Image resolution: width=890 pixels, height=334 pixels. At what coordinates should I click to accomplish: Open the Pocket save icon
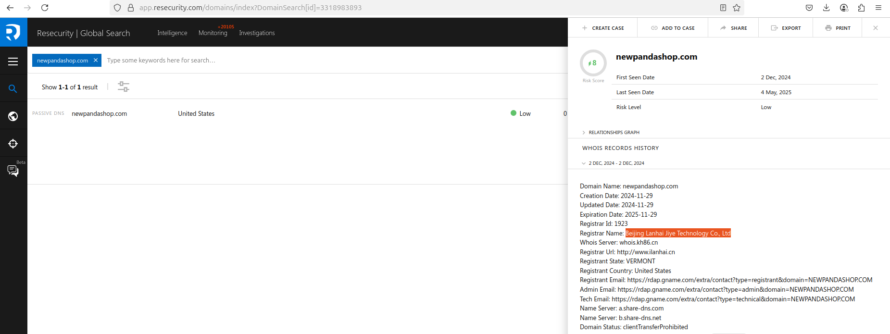point(809,8)
